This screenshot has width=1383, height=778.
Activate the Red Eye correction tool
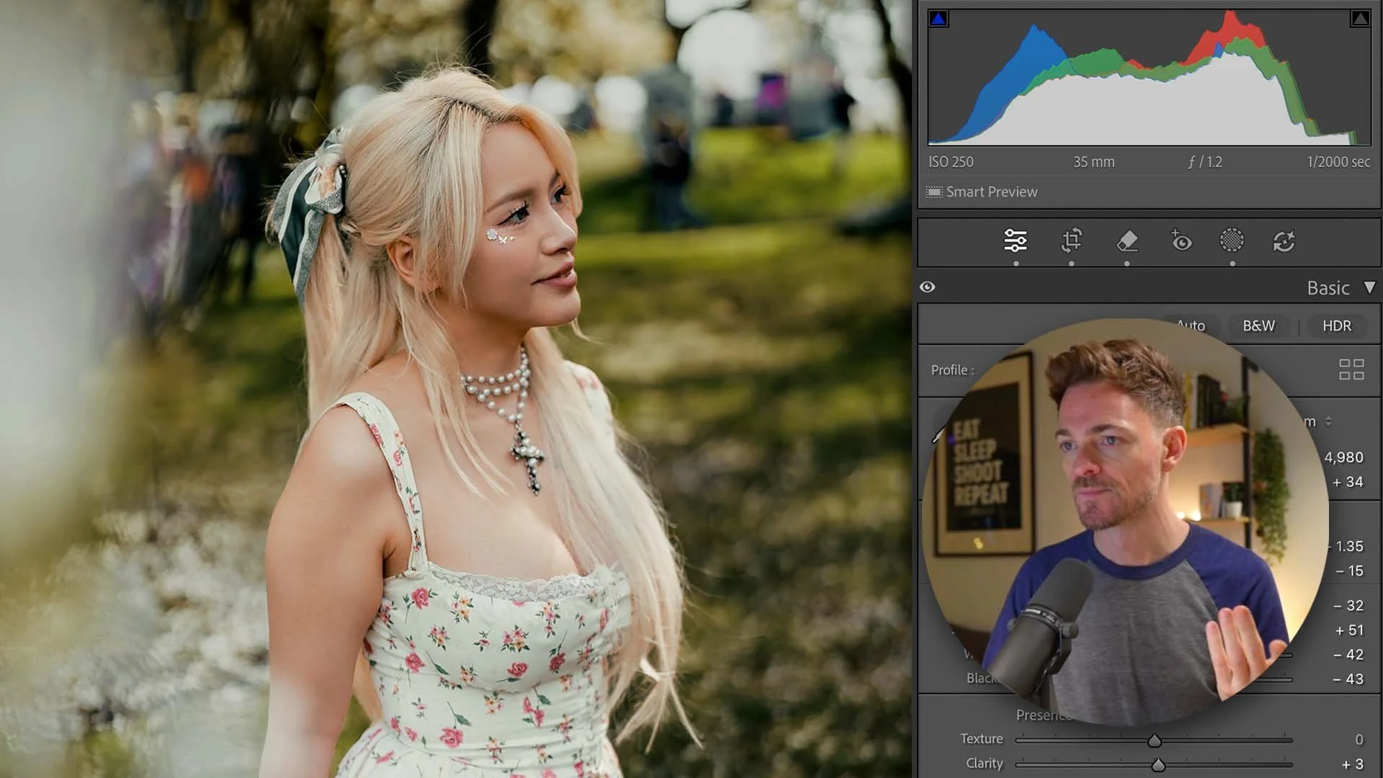[1181, 241]
